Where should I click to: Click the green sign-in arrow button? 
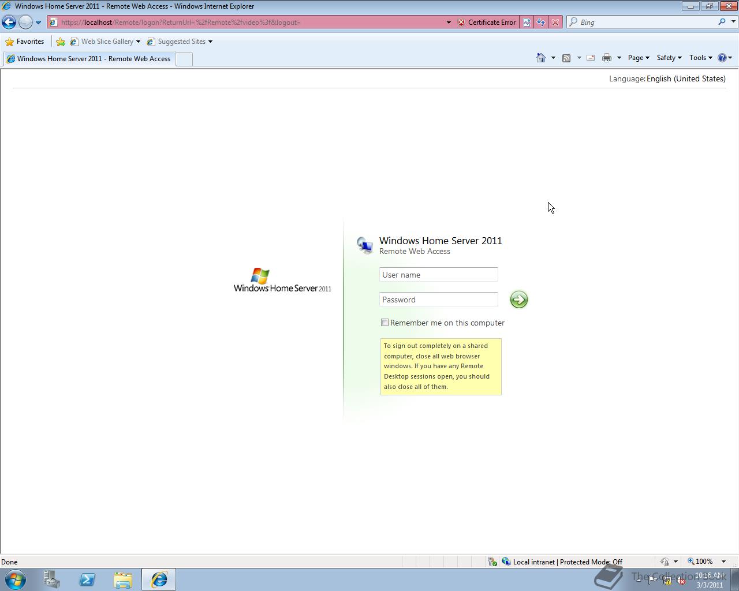pos(518,299)
